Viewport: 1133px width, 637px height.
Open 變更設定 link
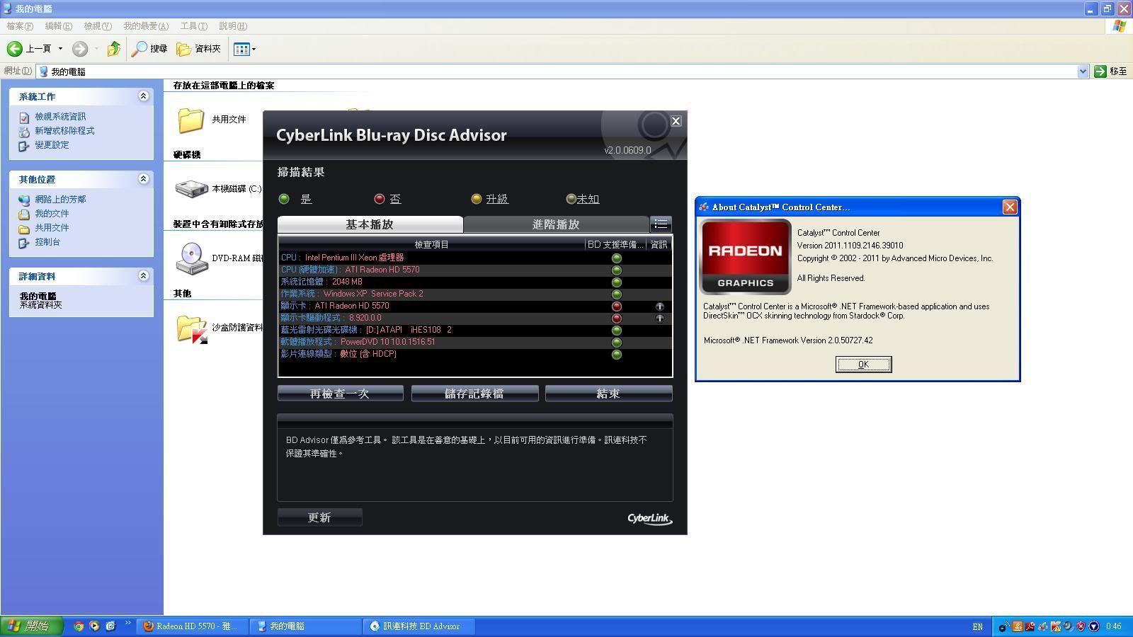[52, 145]
